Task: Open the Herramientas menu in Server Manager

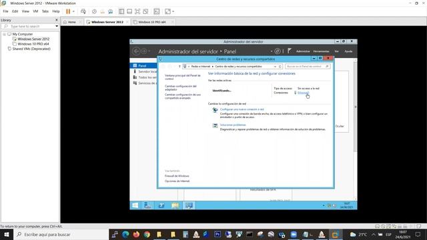Action: pos(321,51)
